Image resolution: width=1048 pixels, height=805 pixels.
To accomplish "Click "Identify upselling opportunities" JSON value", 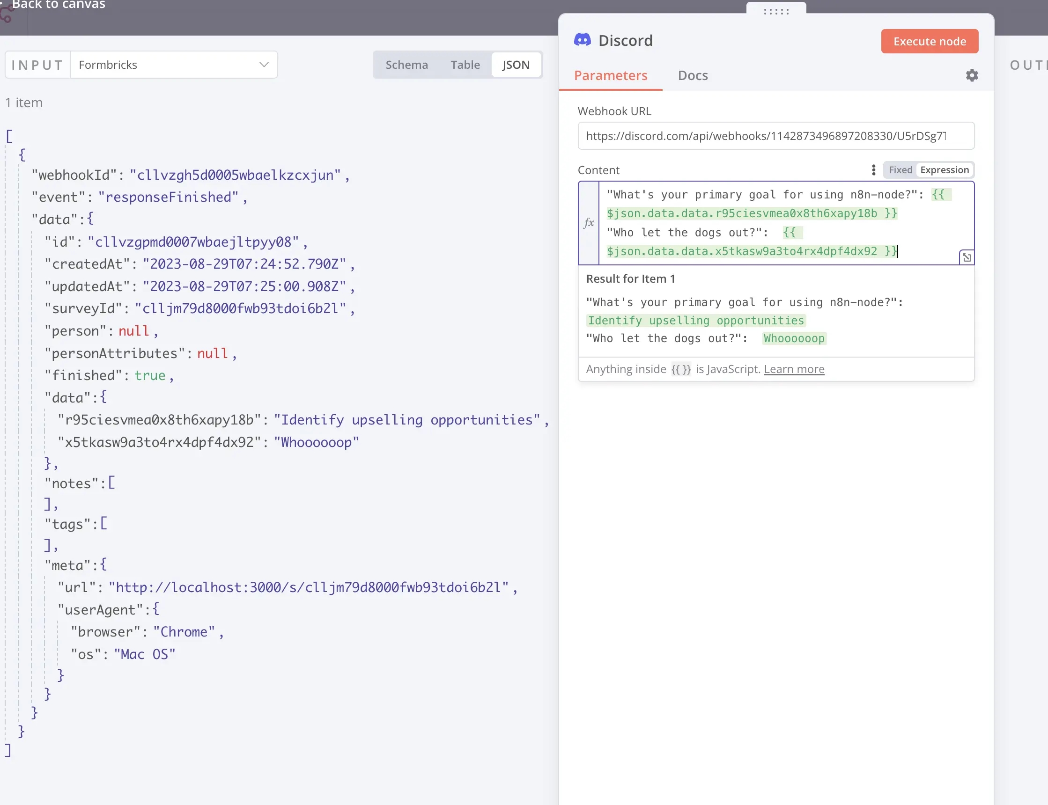I will pos(406,420).
